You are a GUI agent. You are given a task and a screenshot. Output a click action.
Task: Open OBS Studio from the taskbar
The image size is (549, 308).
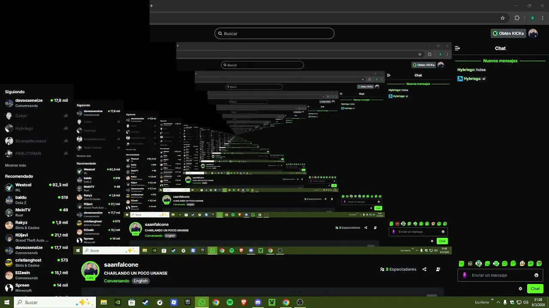pos(300,302)
